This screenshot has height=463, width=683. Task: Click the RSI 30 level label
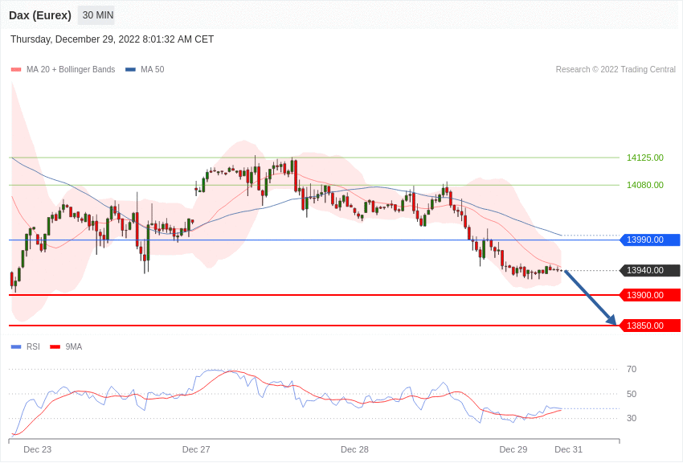click(x=632, y=418)
